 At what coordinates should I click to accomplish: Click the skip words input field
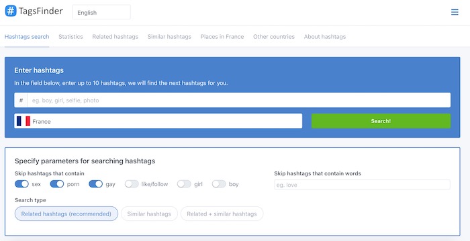click(x=362, y=185)
